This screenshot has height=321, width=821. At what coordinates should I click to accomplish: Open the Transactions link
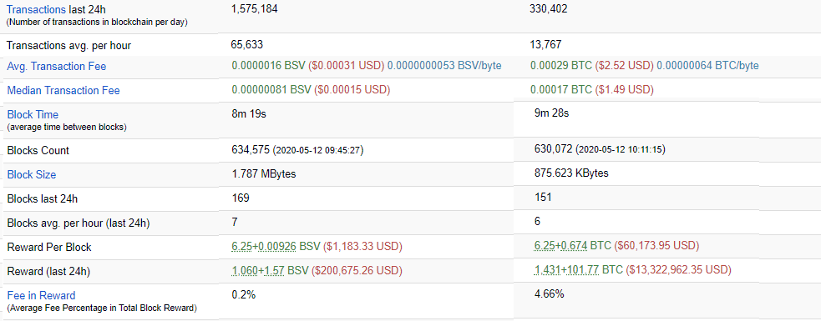pyautogui.click(x=36, y=9)
